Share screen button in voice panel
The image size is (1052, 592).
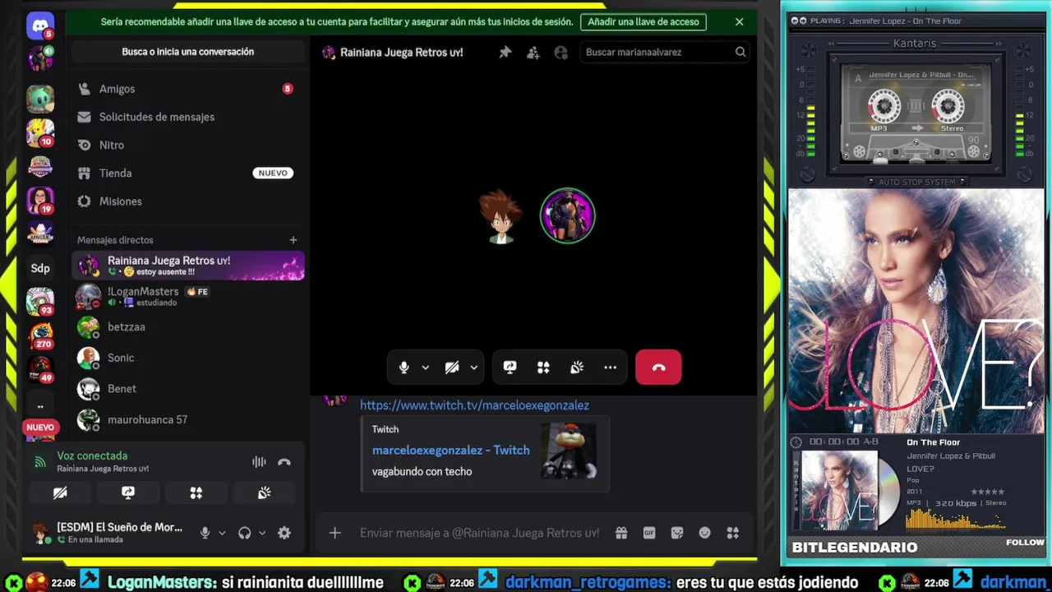coord(128,493)
